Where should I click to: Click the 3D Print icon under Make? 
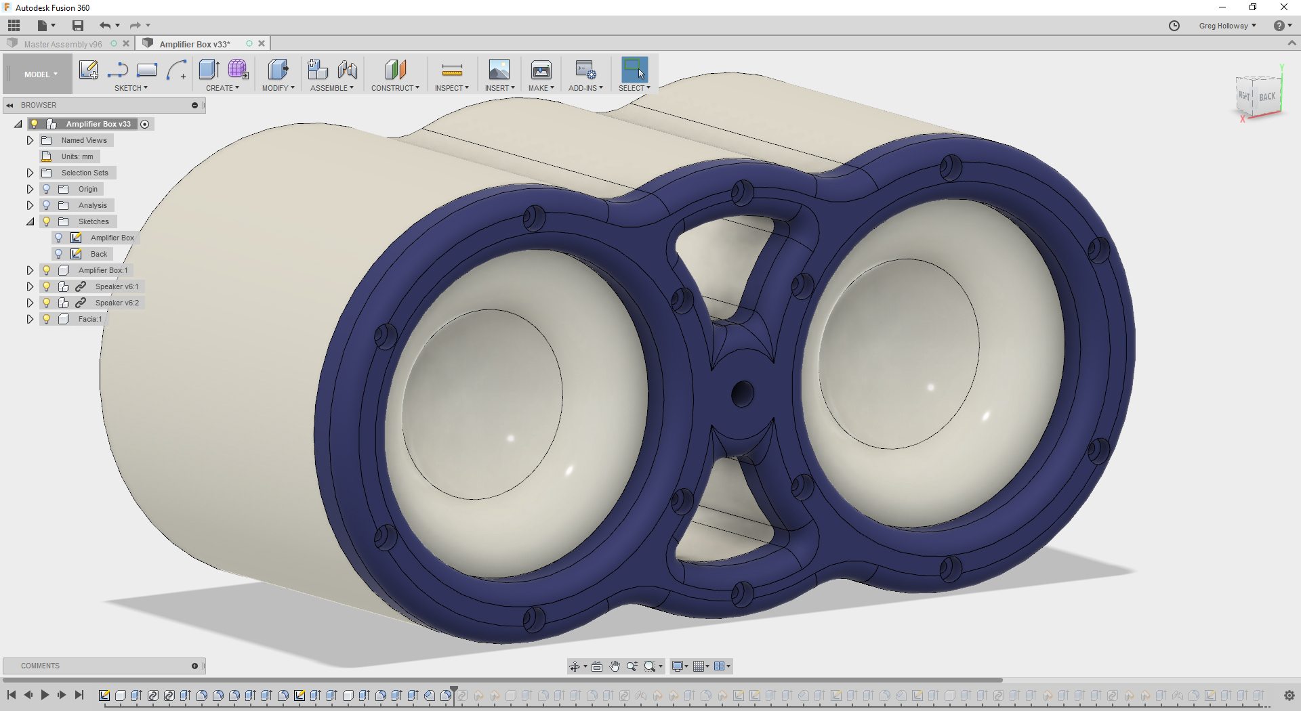pos(541,70)
